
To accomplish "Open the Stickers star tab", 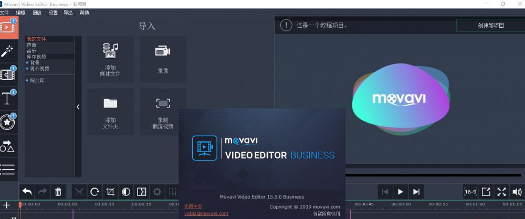I will pyautogui.click(x=8, y=122).
